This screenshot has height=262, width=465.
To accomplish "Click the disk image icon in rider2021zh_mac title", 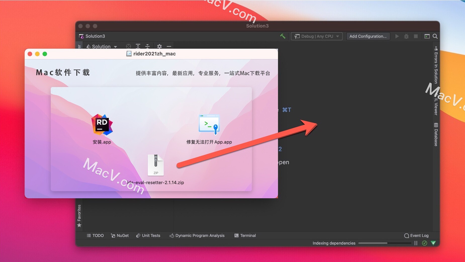I will 129,54.
